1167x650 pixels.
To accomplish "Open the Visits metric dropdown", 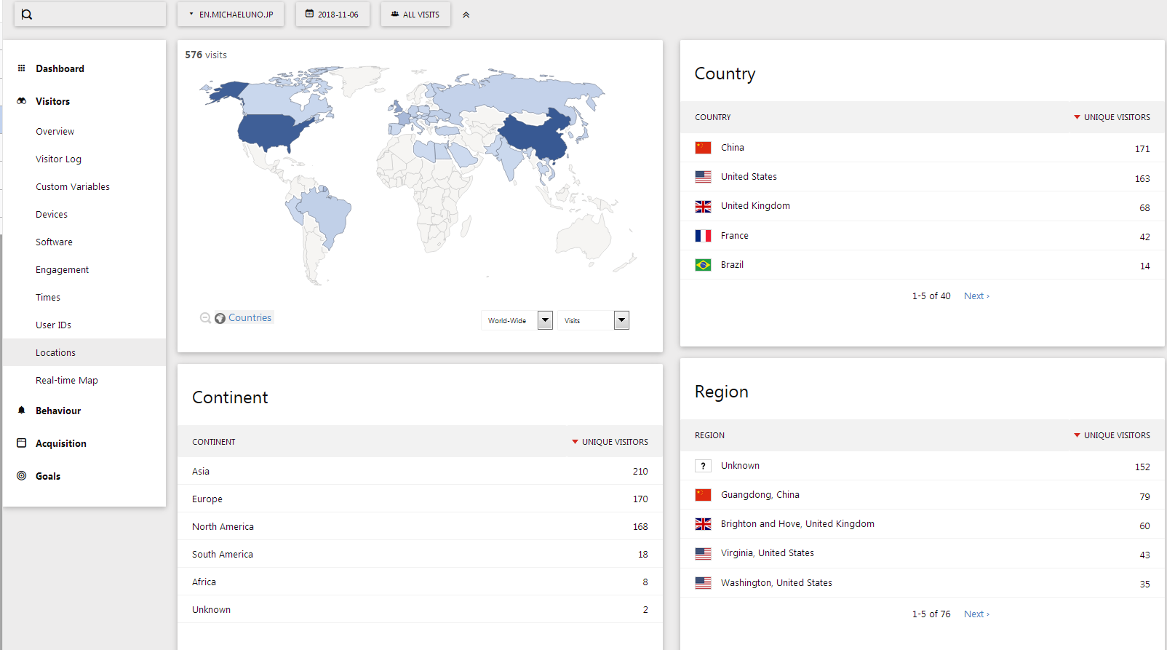I will pyautogui.click(x=621, y=320).
